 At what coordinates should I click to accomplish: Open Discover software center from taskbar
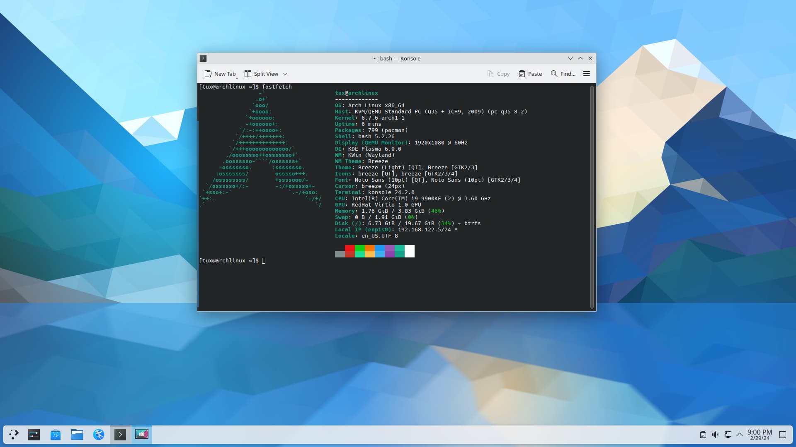[56, 435]
